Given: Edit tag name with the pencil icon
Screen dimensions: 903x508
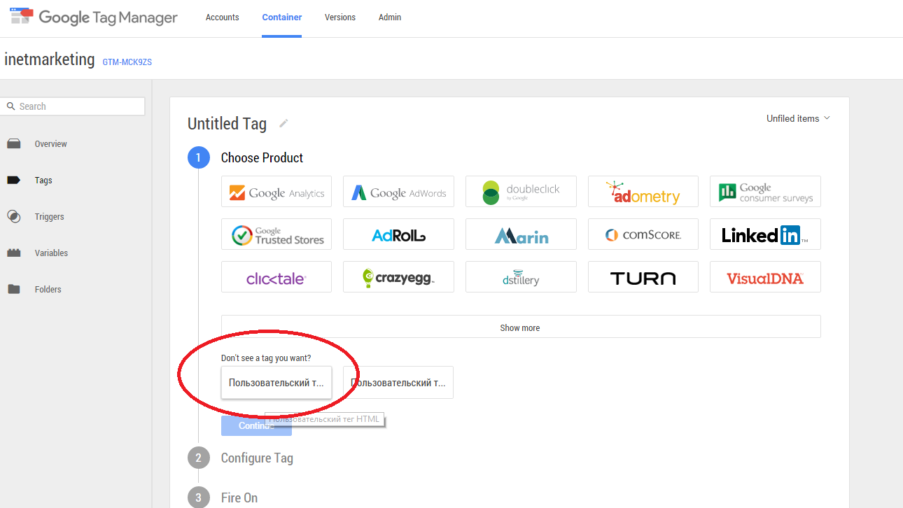Looking at the screenshot, I should click(283, 123).
